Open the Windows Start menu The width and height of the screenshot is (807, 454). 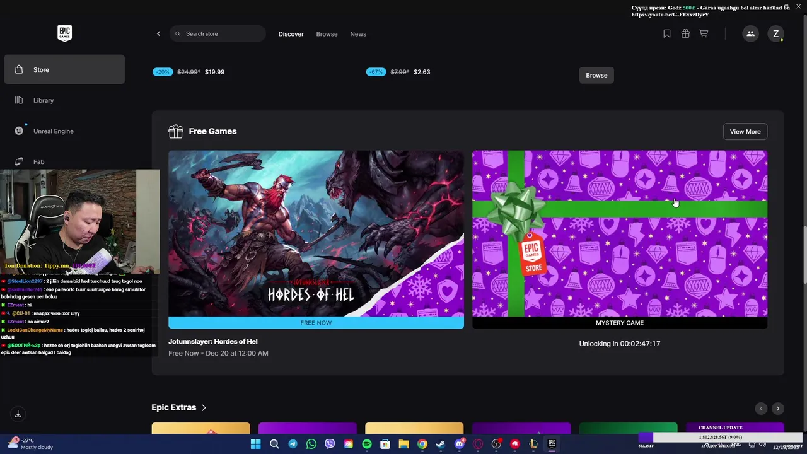click(x=255, y=444)
